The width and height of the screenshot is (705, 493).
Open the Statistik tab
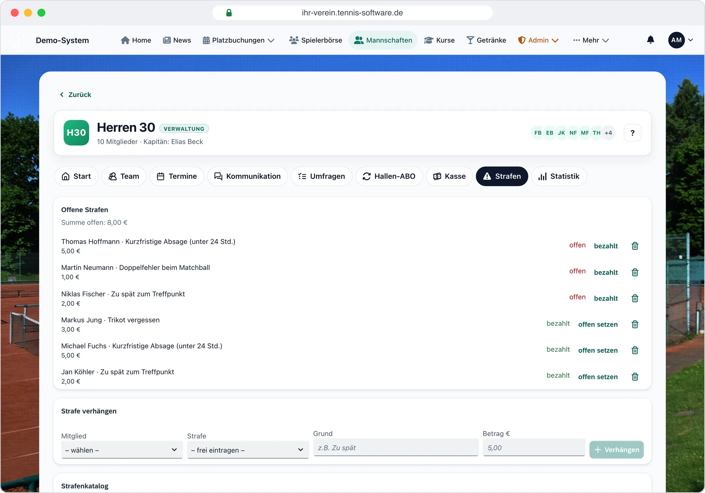point(559,176)
